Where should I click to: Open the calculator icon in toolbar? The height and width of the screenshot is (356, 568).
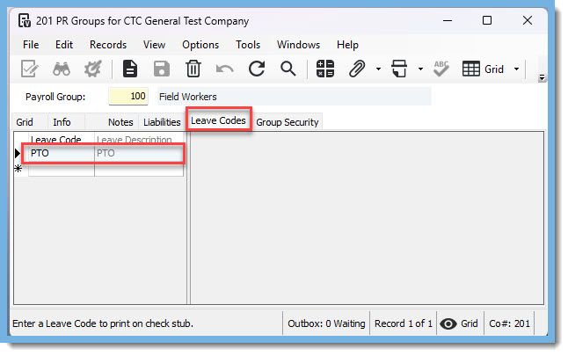(x=325, y=69)
